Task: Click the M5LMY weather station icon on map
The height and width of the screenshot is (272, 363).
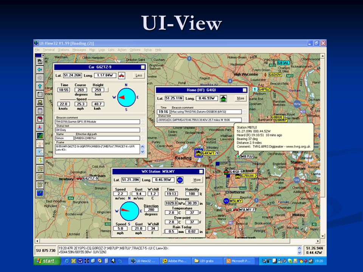Action: coord(226,201)
